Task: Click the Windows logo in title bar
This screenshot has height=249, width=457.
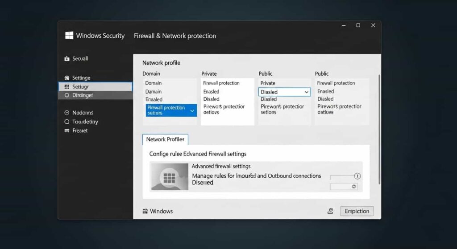Action: pyautogui.click(x=69, y=36)
